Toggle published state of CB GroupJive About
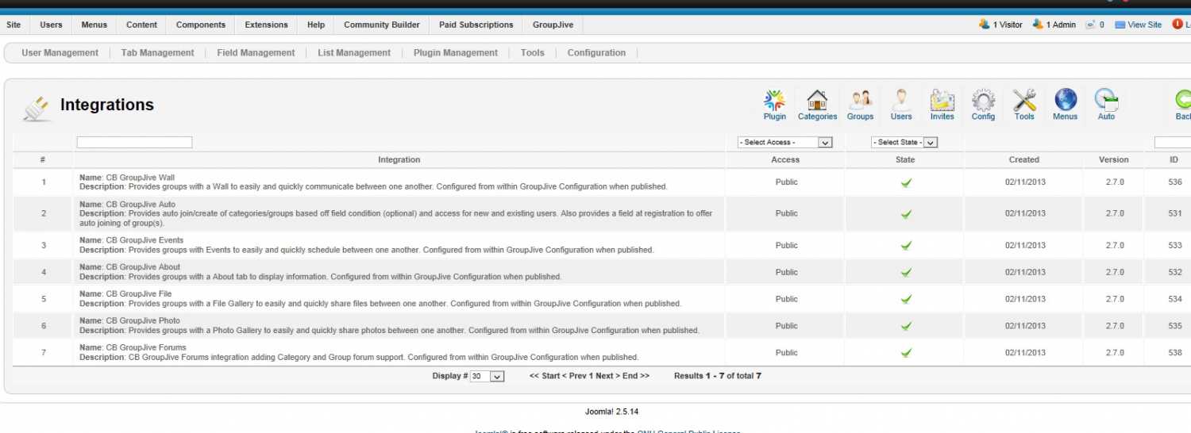1191x433 pixels. [x=906, y=272]
